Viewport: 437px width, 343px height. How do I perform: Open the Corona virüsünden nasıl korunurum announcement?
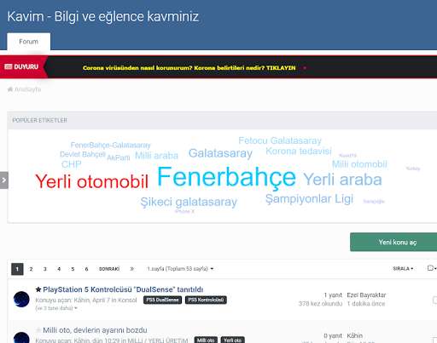189,68
